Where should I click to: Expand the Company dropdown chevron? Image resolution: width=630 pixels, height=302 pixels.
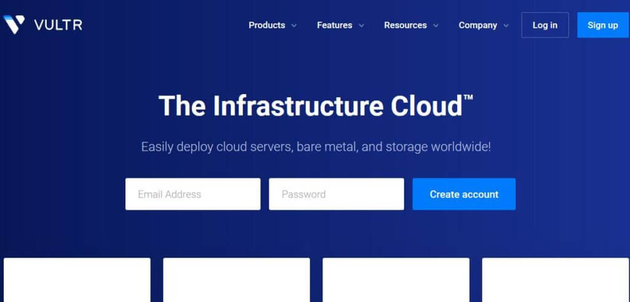click(x=506, y=26)
